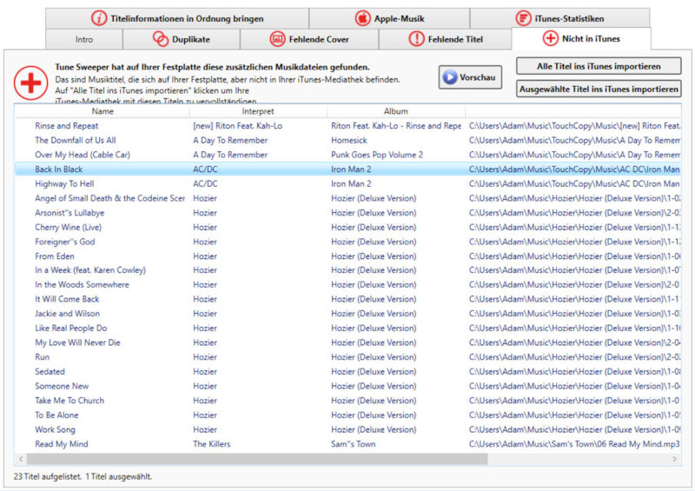
Task: Go to the Intro tab
Action: click(x=83, y=39)
